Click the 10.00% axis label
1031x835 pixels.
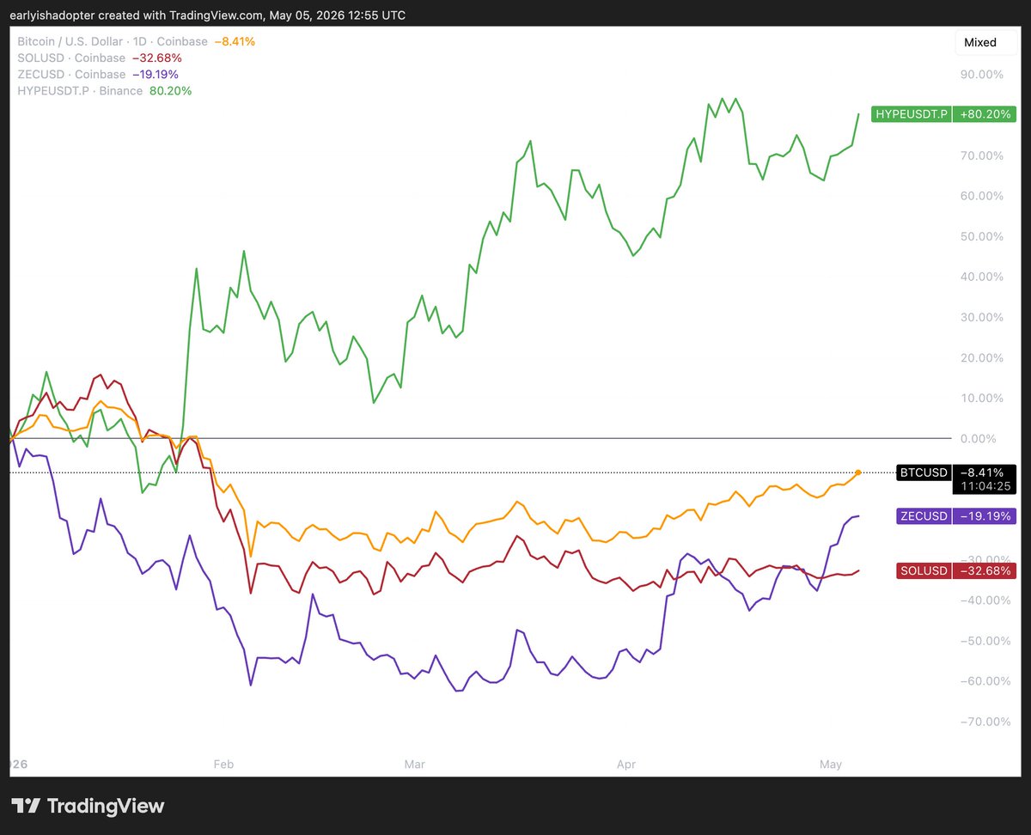982,399
